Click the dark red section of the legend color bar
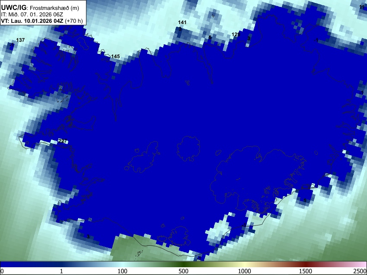The image size is (367, 275). coord(305,265)
